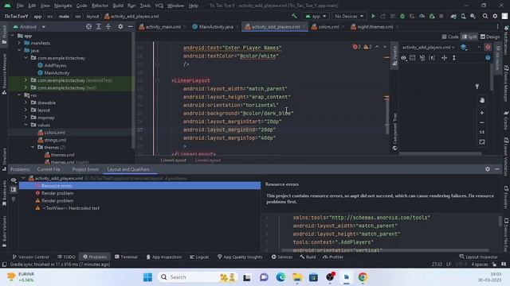Open Project Errors tab

(x=85, y=169)
